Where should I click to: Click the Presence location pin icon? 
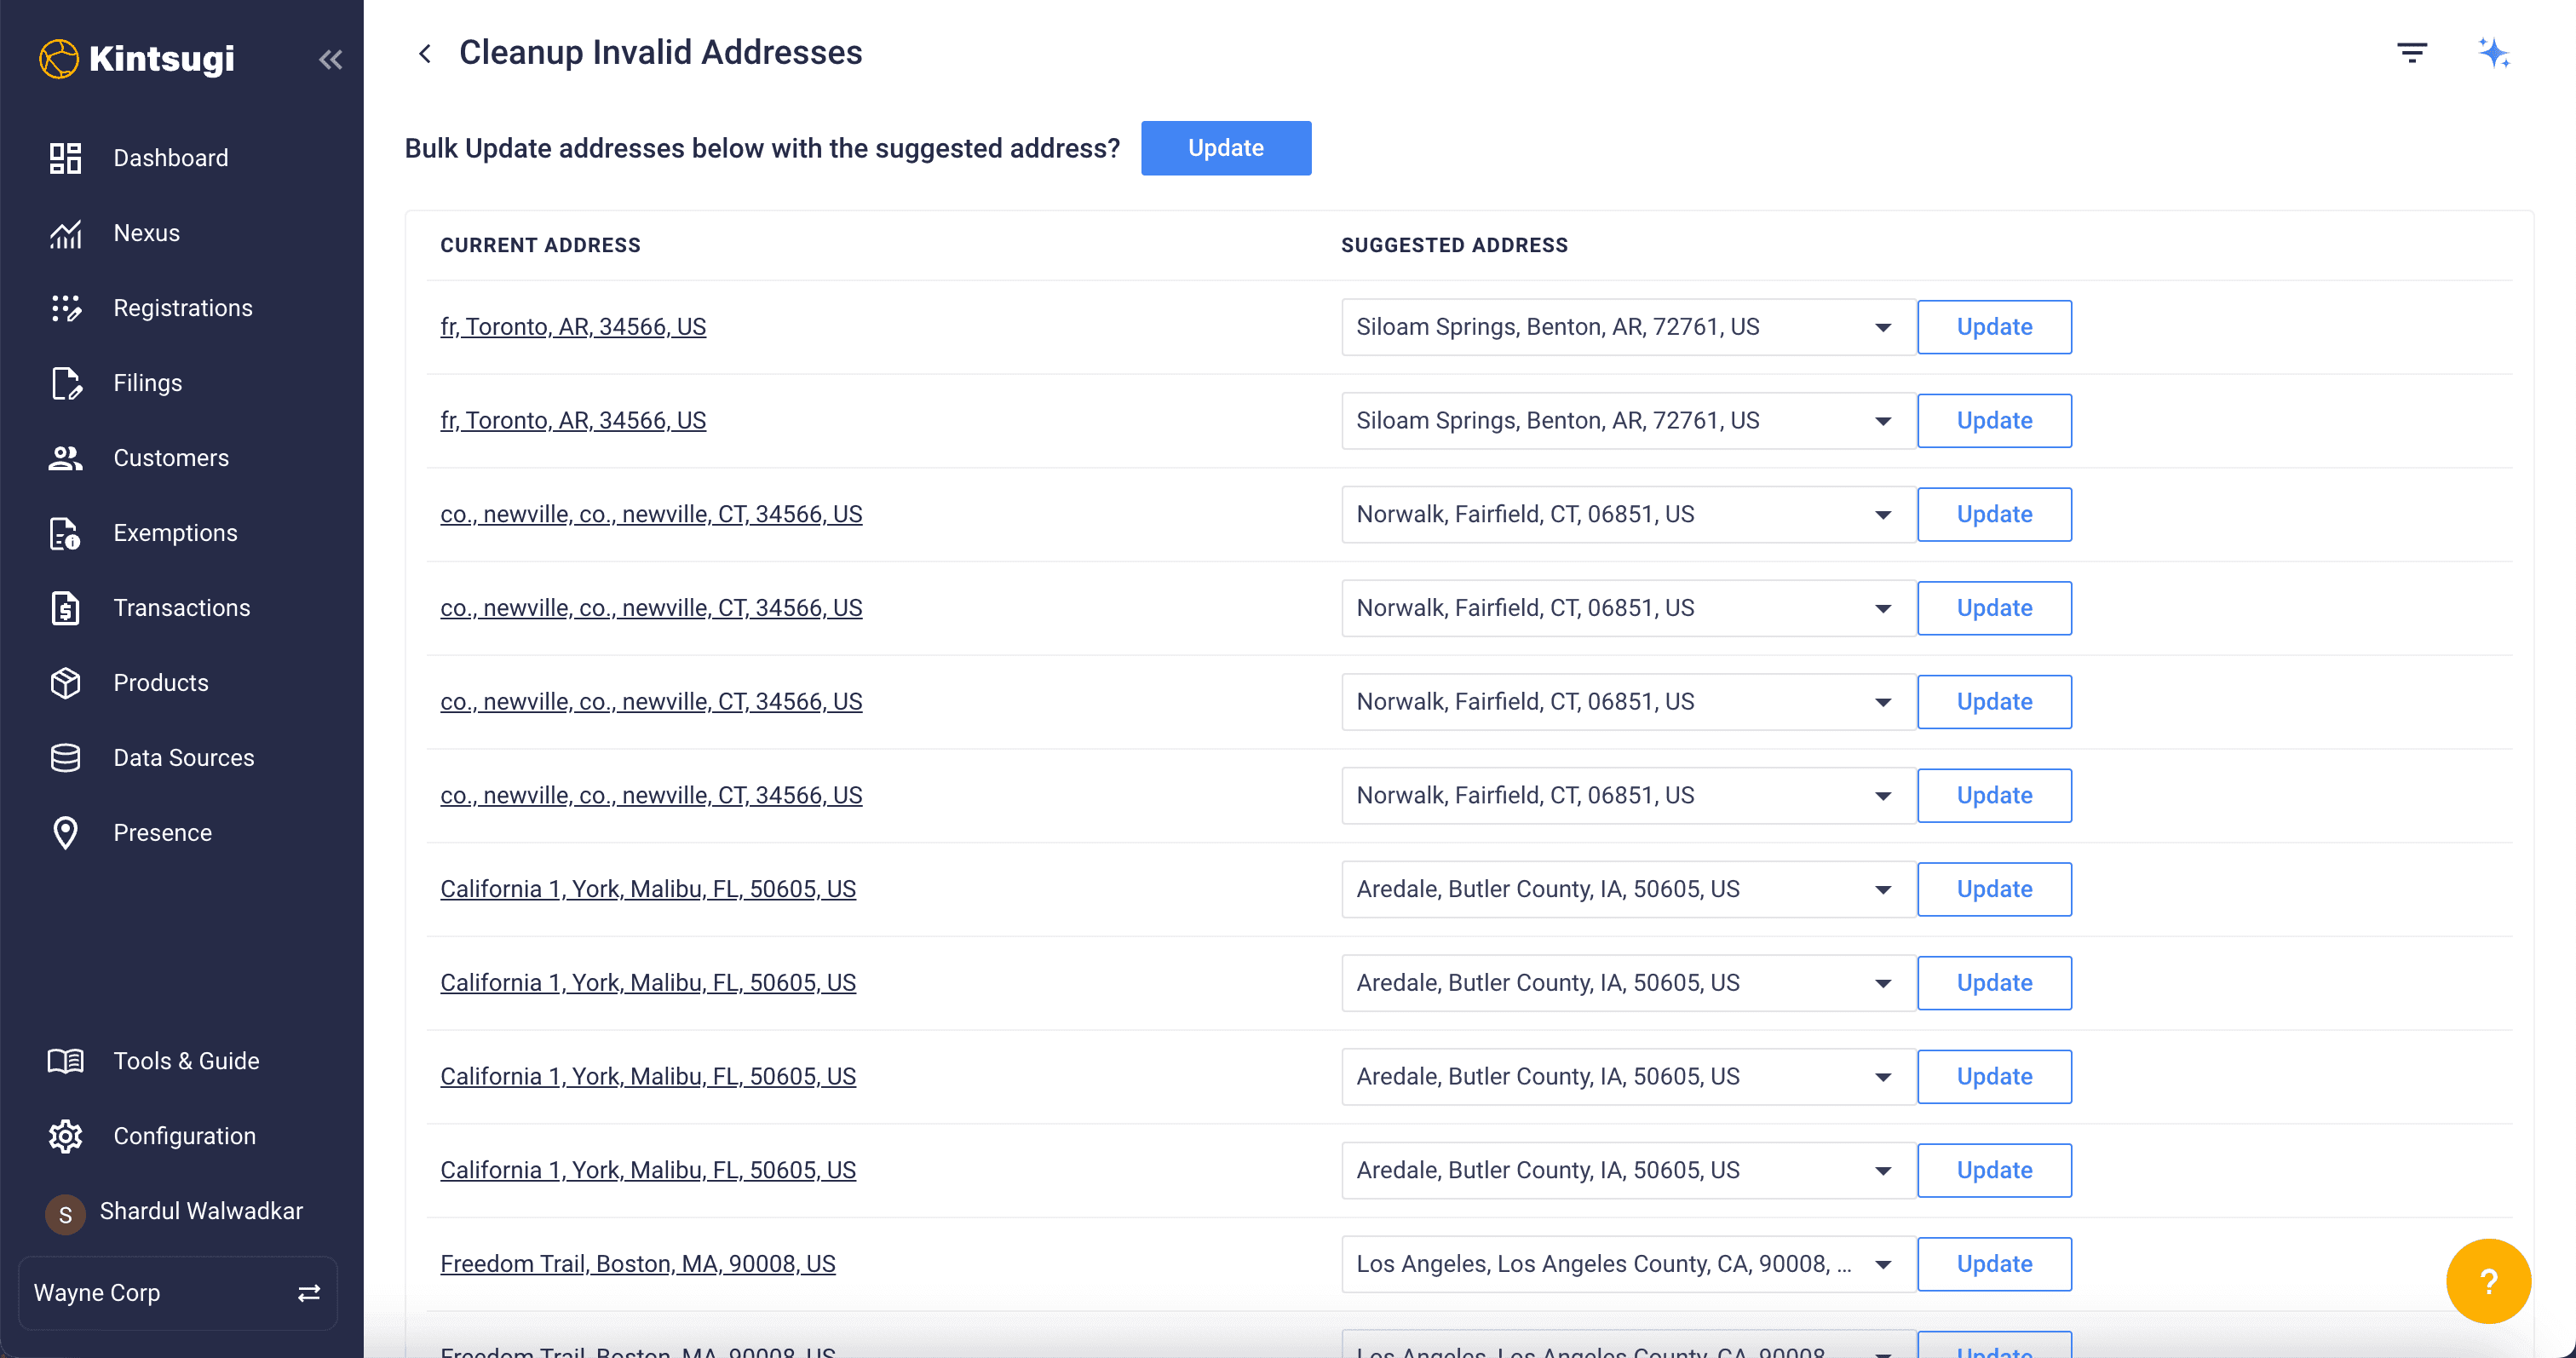click(x=66, y=833)
